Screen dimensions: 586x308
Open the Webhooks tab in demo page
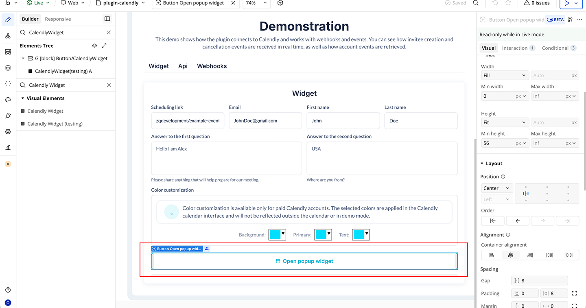[x=212, y=66]
